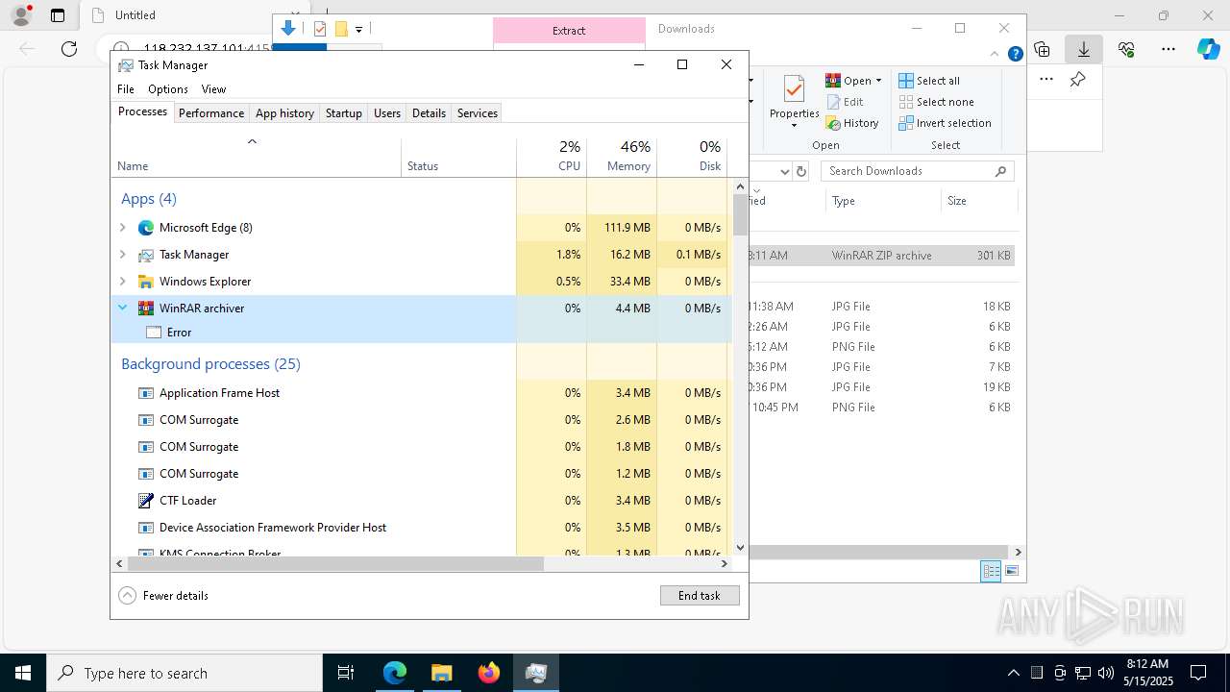Select the WinRAR ZIP archive file row
The width and height of the screenshot is (1230, 692).
(882, 256)
